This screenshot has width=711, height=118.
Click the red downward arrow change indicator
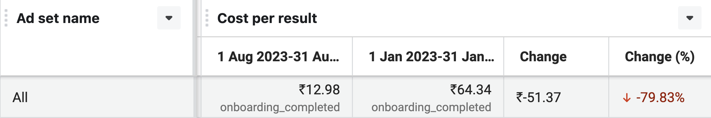pos(627,98)
